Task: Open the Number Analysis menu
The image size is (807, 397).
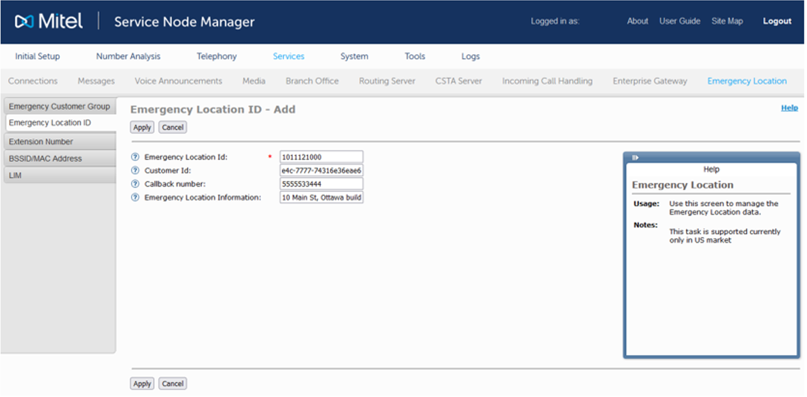Action: [x=128, y=57]
